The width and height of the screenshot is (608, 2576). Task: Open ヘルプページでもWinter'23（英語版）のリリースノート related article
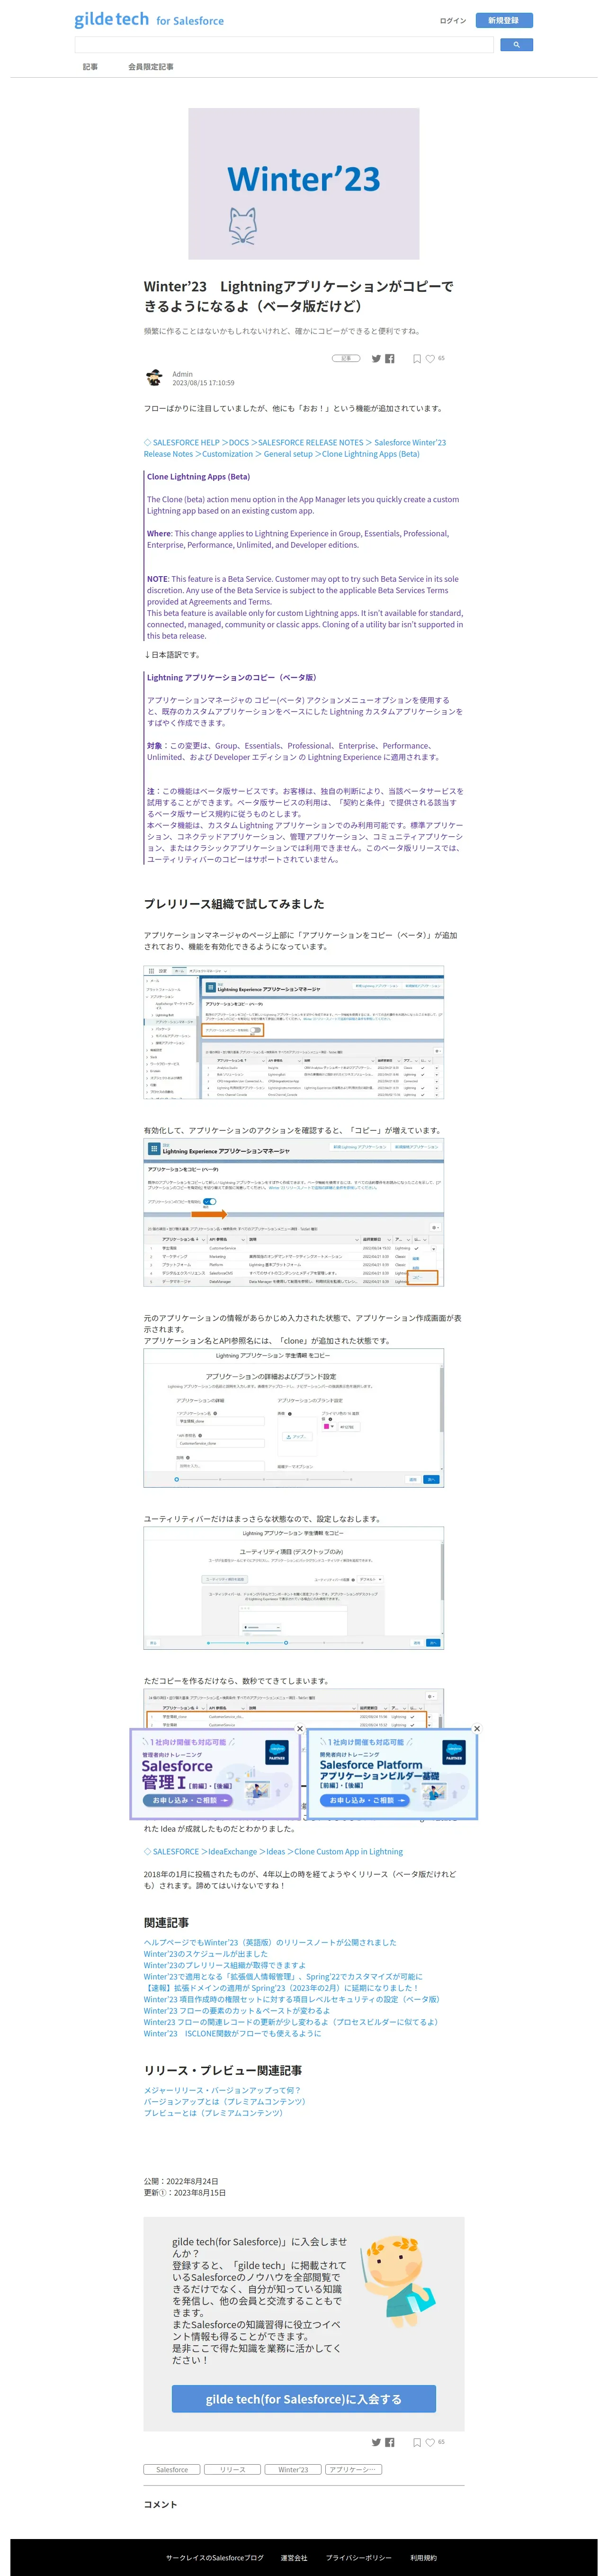click(x=270, y=1942)
